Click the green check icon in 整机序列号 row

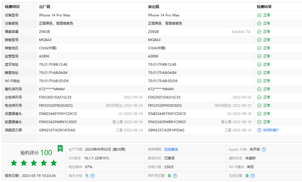[x=259, y=89]
